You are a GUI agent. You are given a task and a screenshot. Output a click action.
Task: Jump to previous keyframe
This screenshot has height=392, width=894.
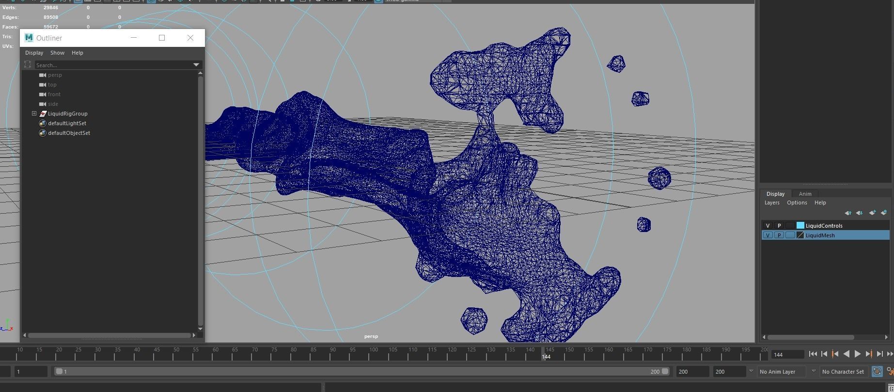[x=835, y=354]
